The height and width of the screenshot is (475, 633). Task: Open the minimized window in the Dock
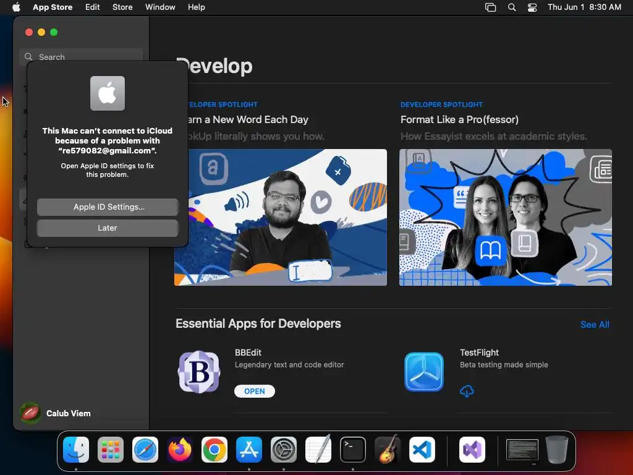click(522, 450)
